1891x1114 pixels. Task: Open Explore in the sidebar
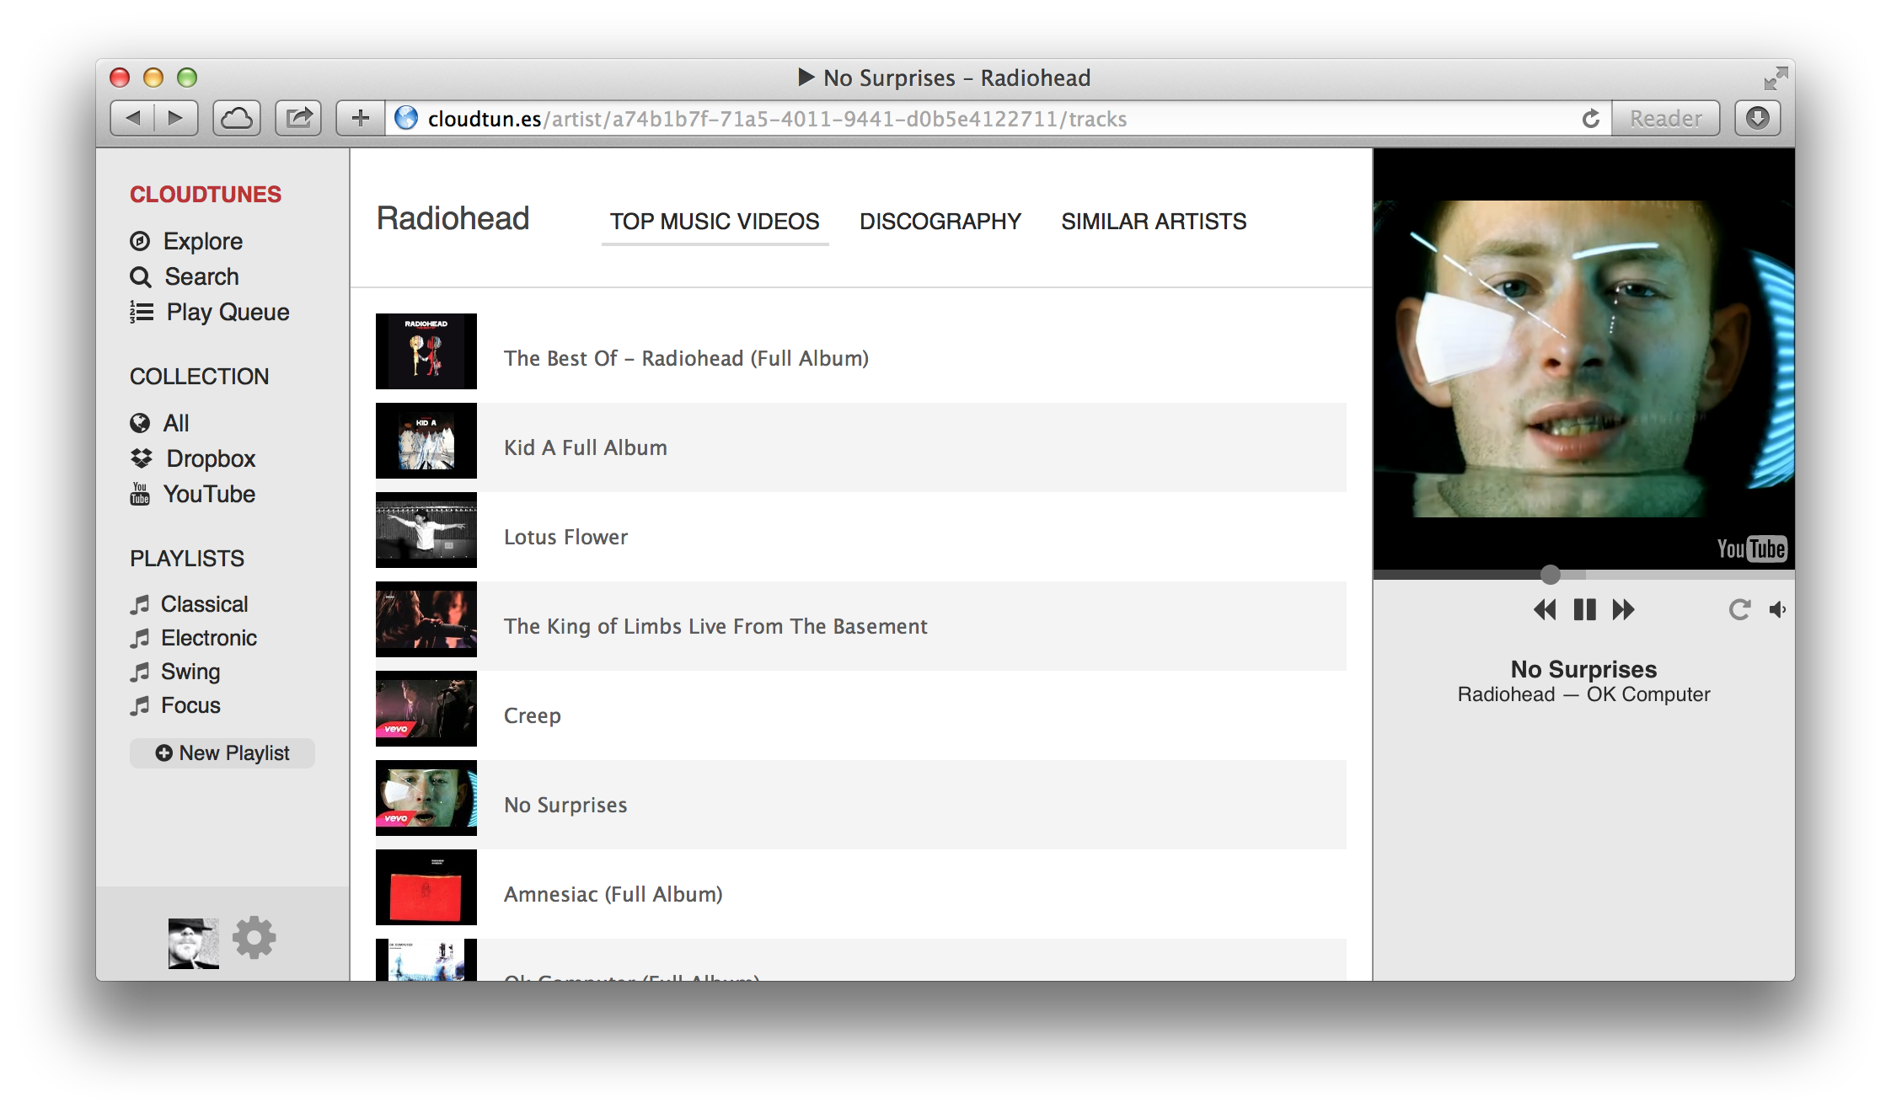pos(202,241)
